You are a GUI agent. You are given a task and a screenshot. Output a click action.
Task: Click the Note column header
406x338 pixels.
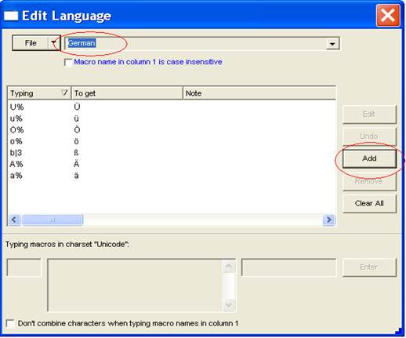tap(259, 93)
